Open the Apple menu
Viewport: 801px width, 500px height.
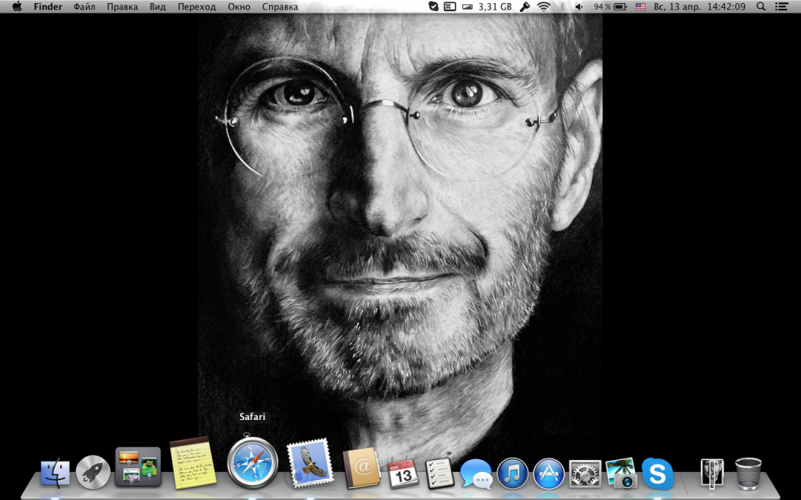point(16,6)
